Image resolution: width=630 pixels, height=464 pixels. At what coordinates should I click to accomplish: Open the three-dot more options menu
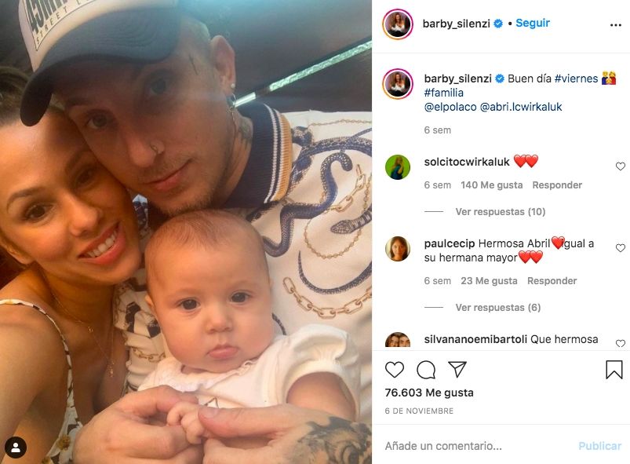coord(615,25)
